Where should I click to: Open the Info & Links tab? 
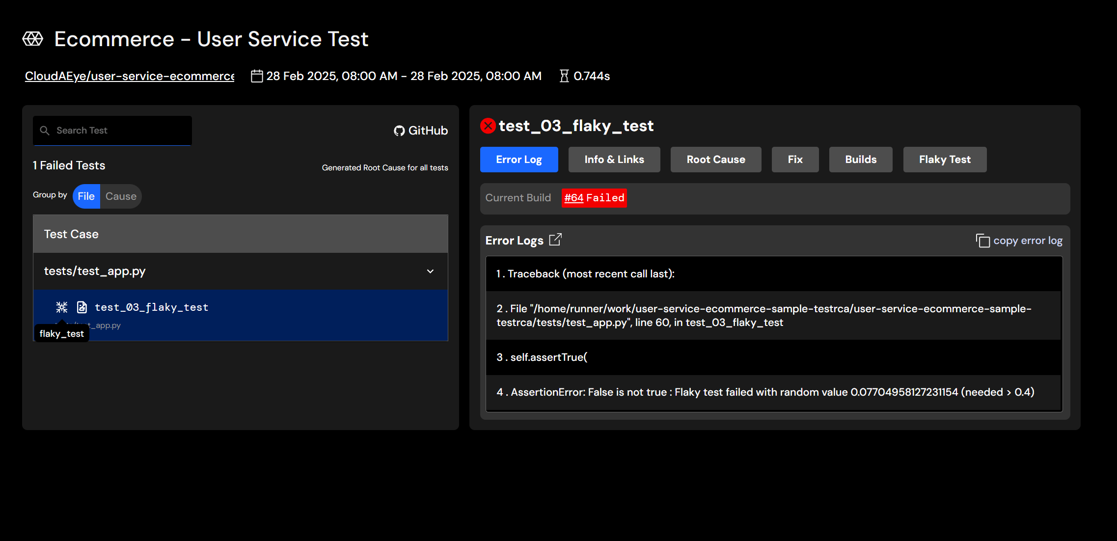coord(614,159)
